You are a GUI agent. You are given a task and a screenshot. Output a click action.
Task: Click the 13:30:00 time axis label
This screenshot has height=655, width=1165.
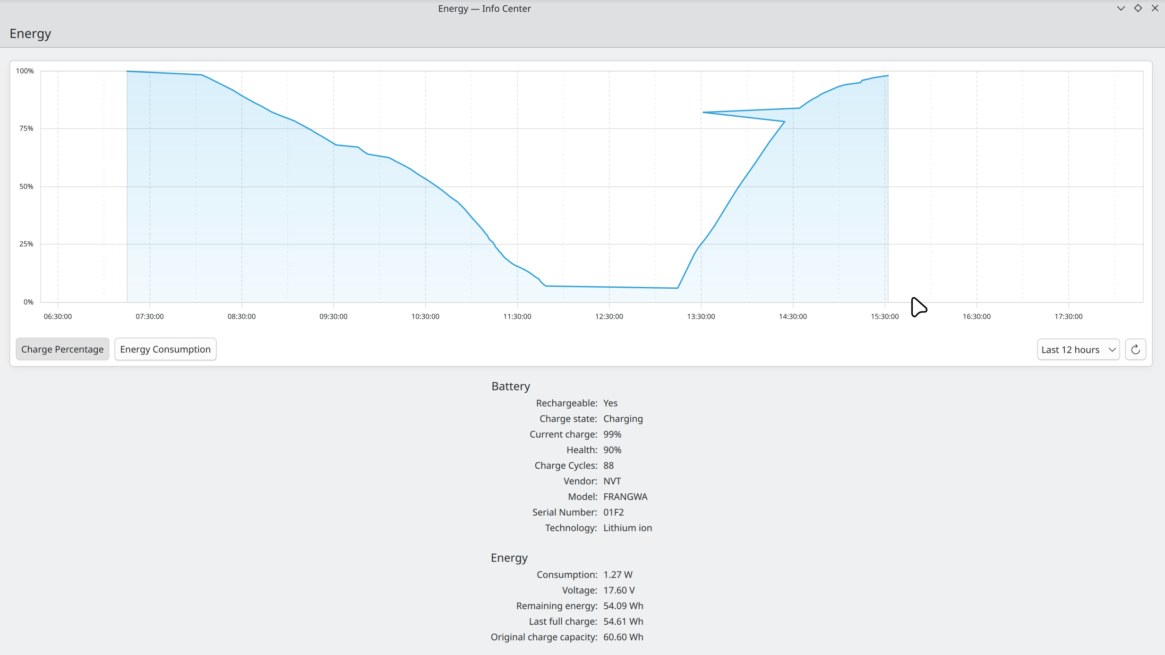(x=701, y=316)
